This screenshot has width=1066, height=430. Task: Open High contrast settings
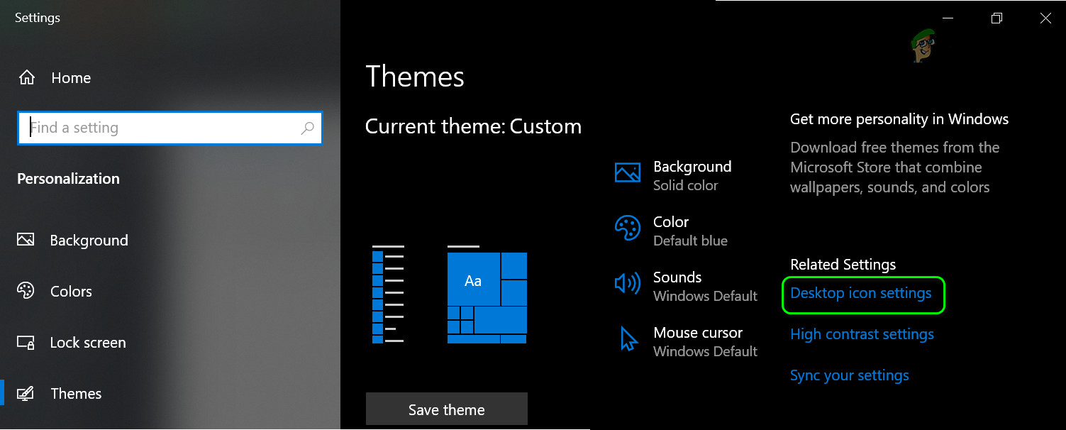[x=862, y=333]
